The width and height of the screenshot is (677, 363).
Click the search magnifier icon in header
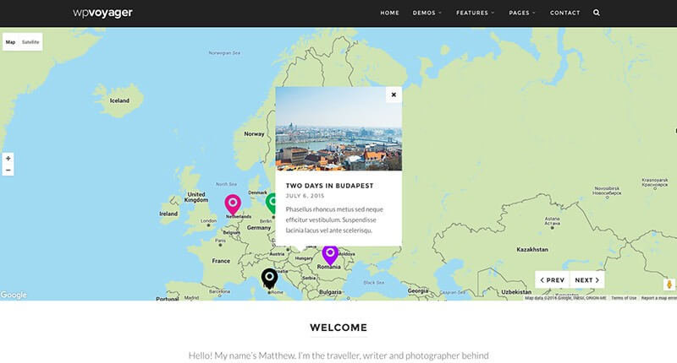point(597,13)
